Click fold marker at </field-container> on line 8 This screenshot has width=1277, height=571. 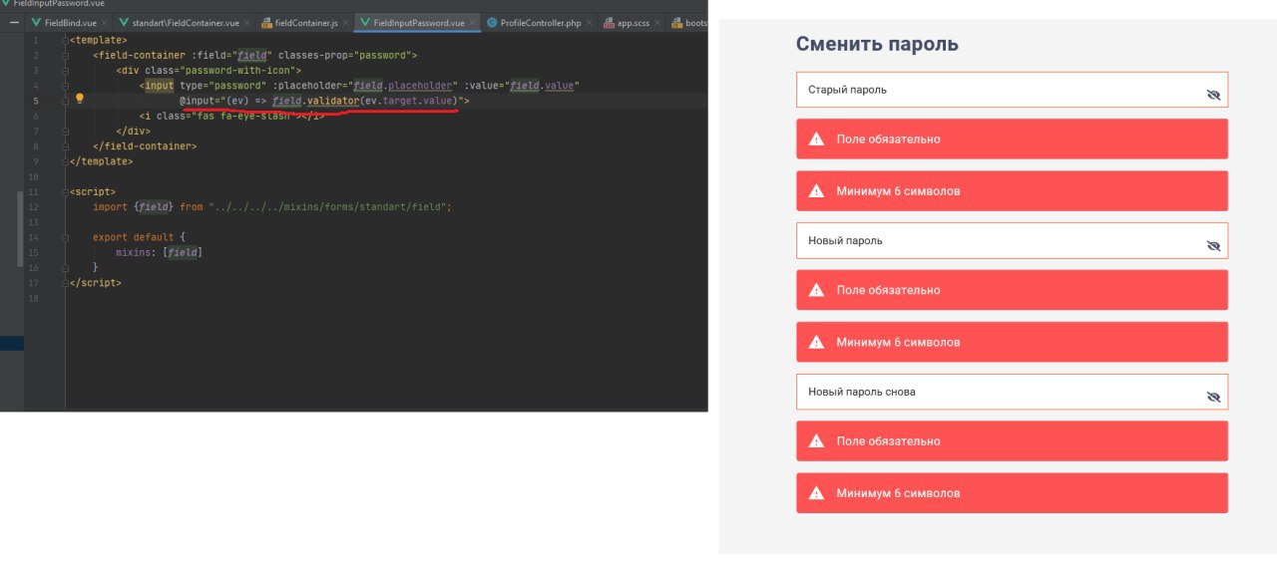coord(66,145)
